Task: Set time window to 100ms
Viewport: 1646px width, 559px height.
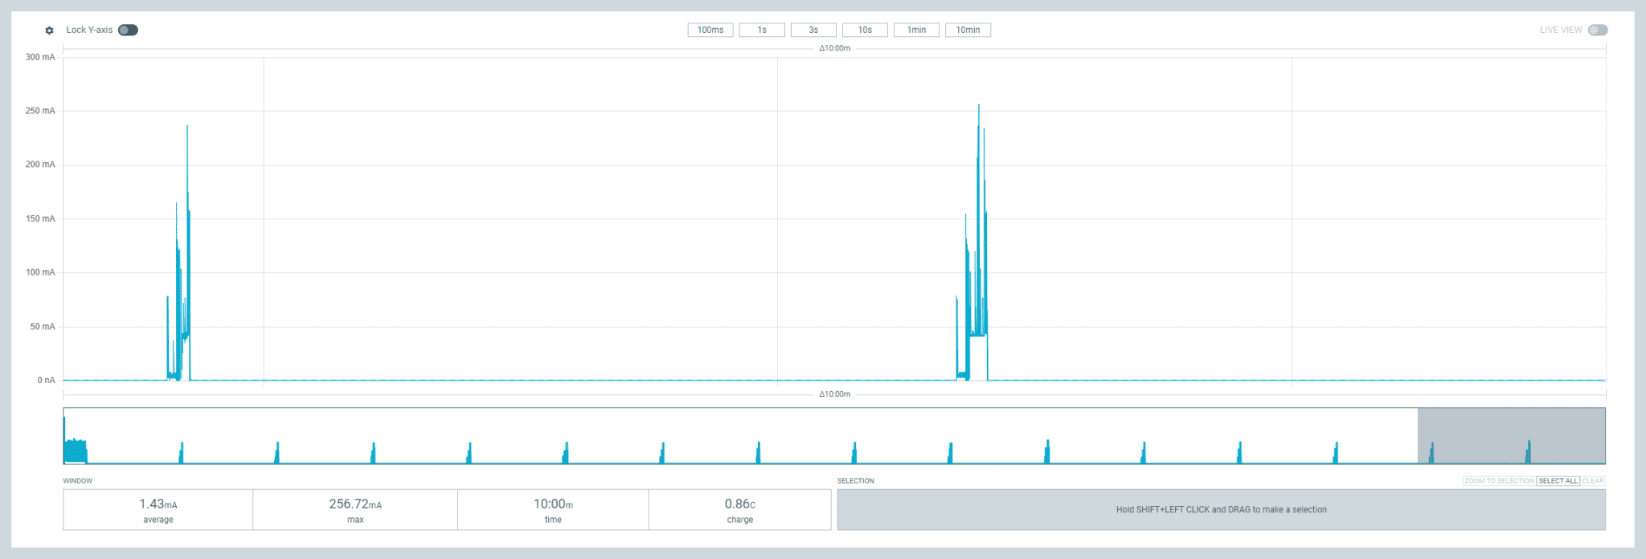Action: pos(710,30)
